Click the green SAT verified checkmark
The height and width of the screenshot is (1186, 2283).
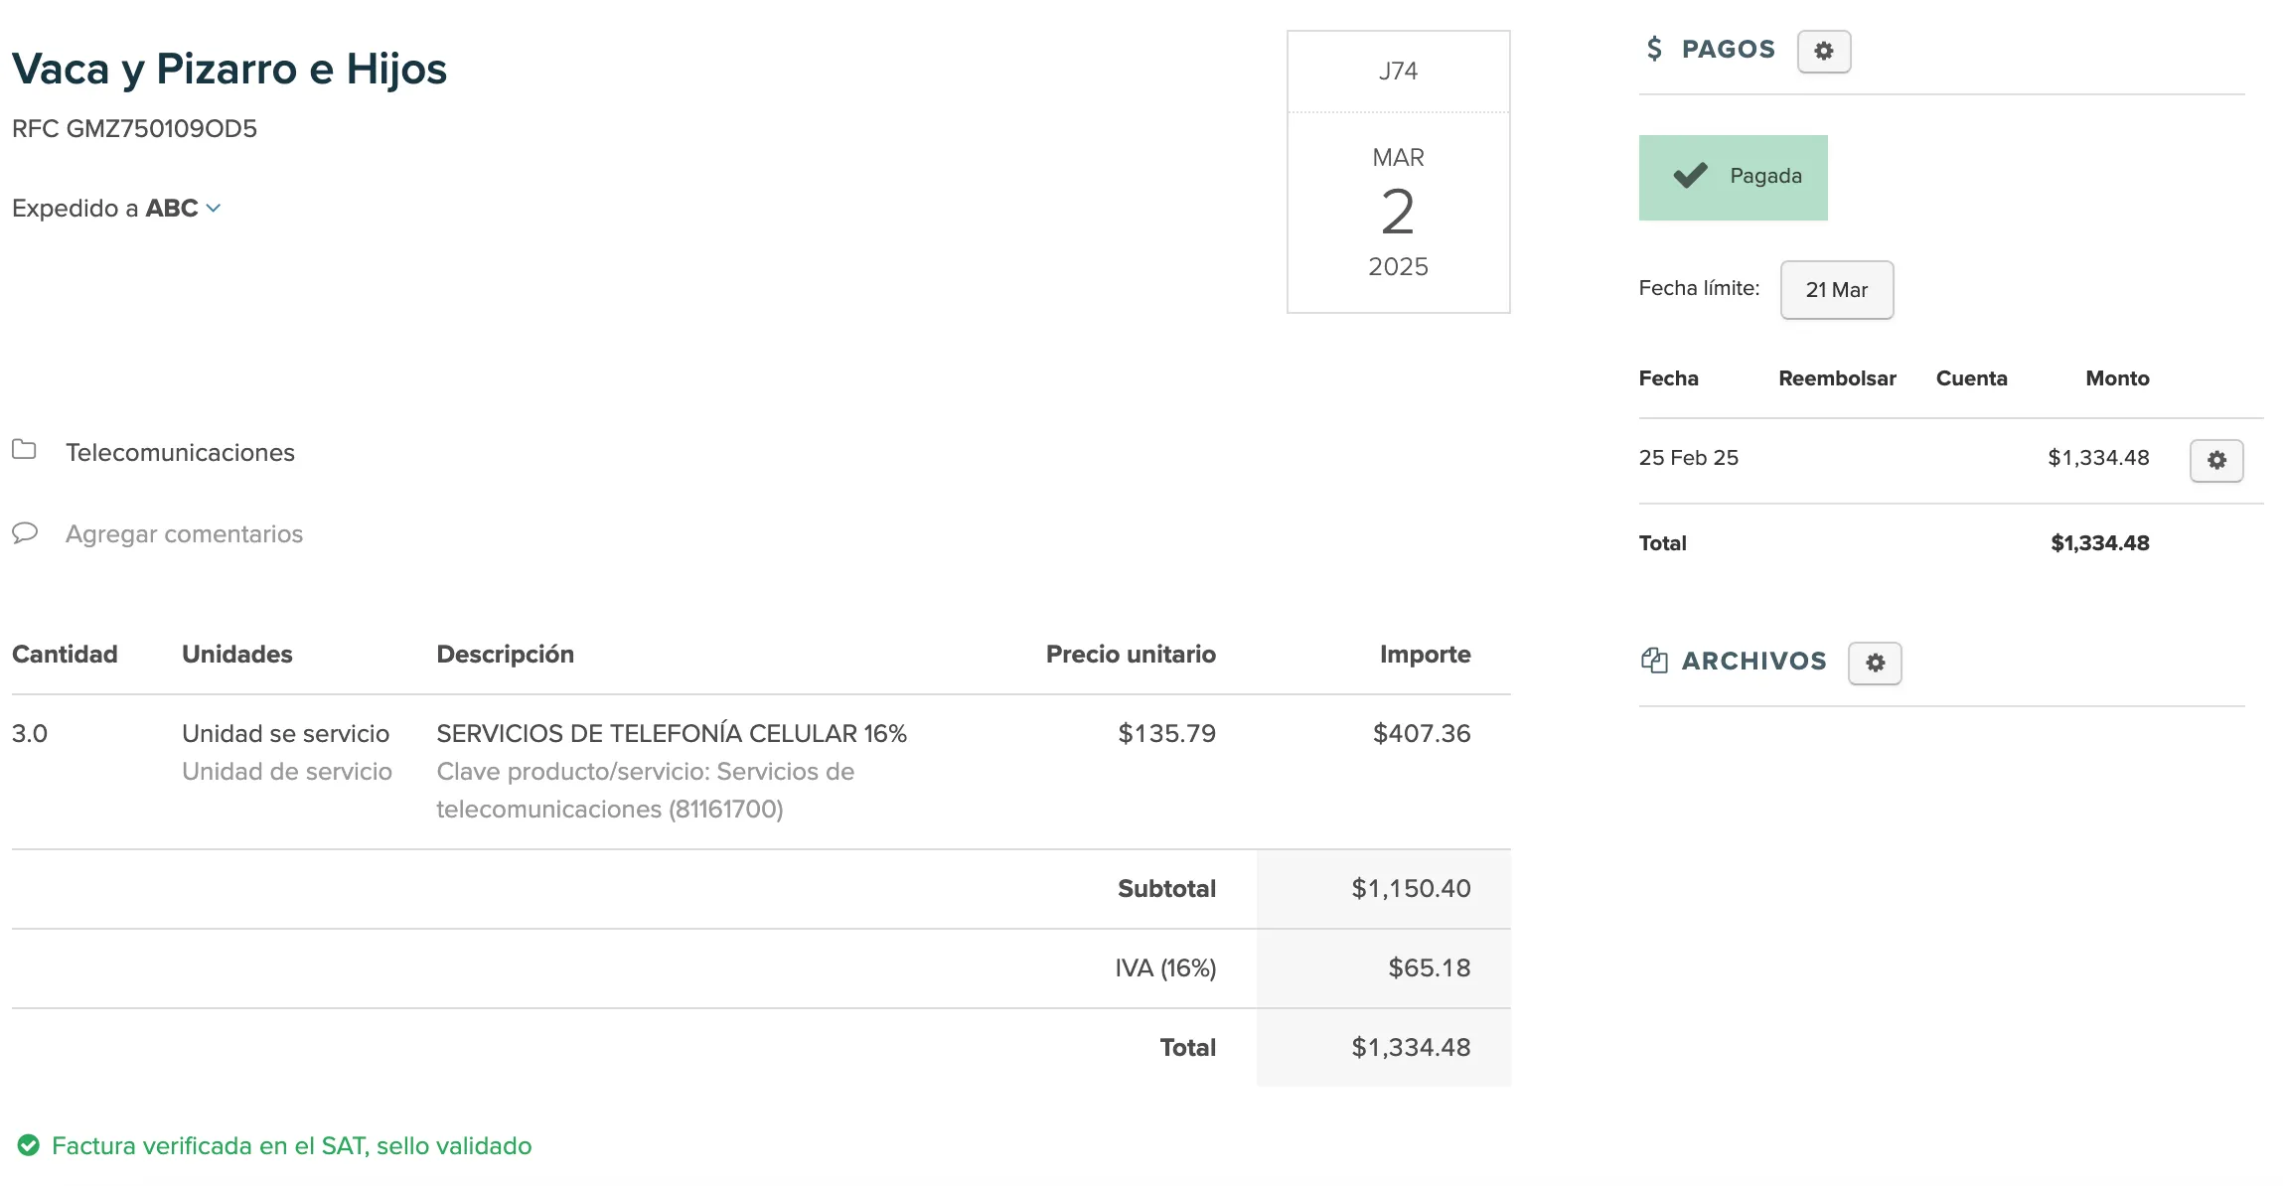click(29, 1145)
